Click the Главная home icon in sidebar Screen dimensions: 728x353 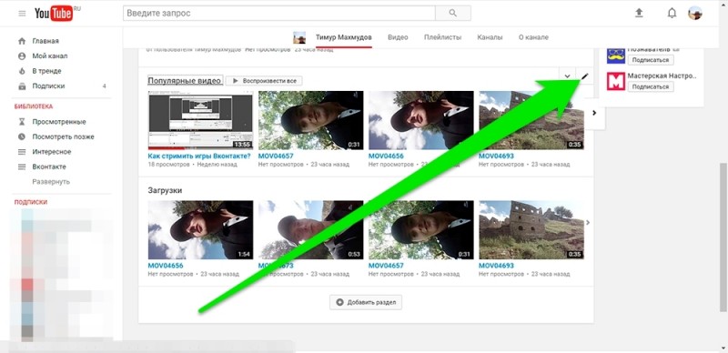[x=22, y=41]
